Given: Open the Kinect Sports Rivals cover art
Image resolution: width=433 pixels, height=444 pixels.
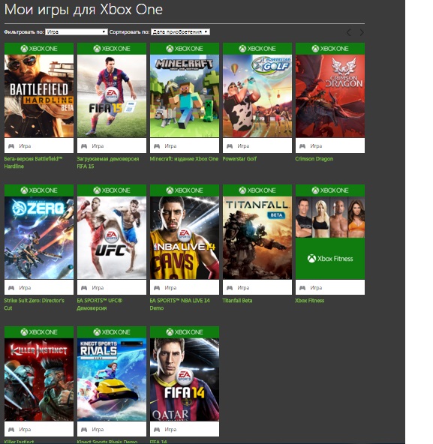Looking at the screenshot, I should pyautogui.click(x=112, y=379).
